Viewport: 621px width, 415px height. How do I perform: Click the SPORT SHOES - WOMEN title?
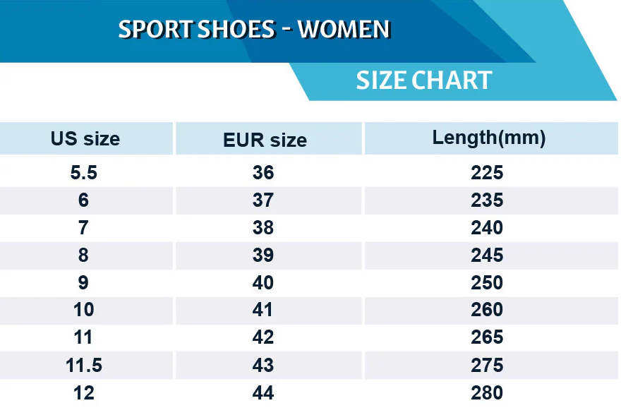point(254,29)
